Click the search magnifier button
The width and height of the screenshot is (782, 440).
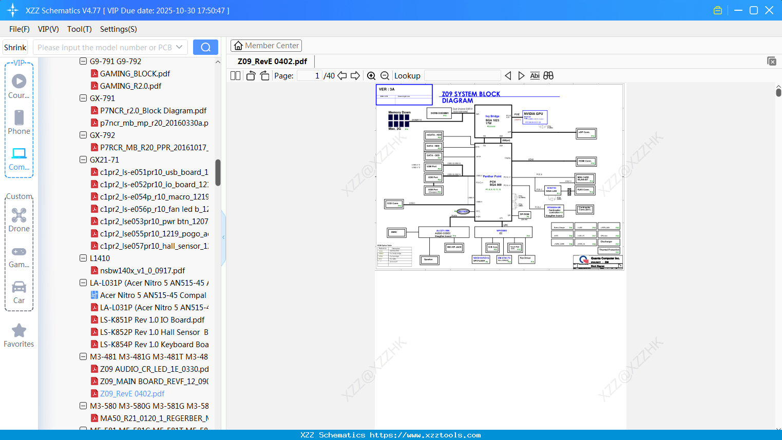pos(205,47)
